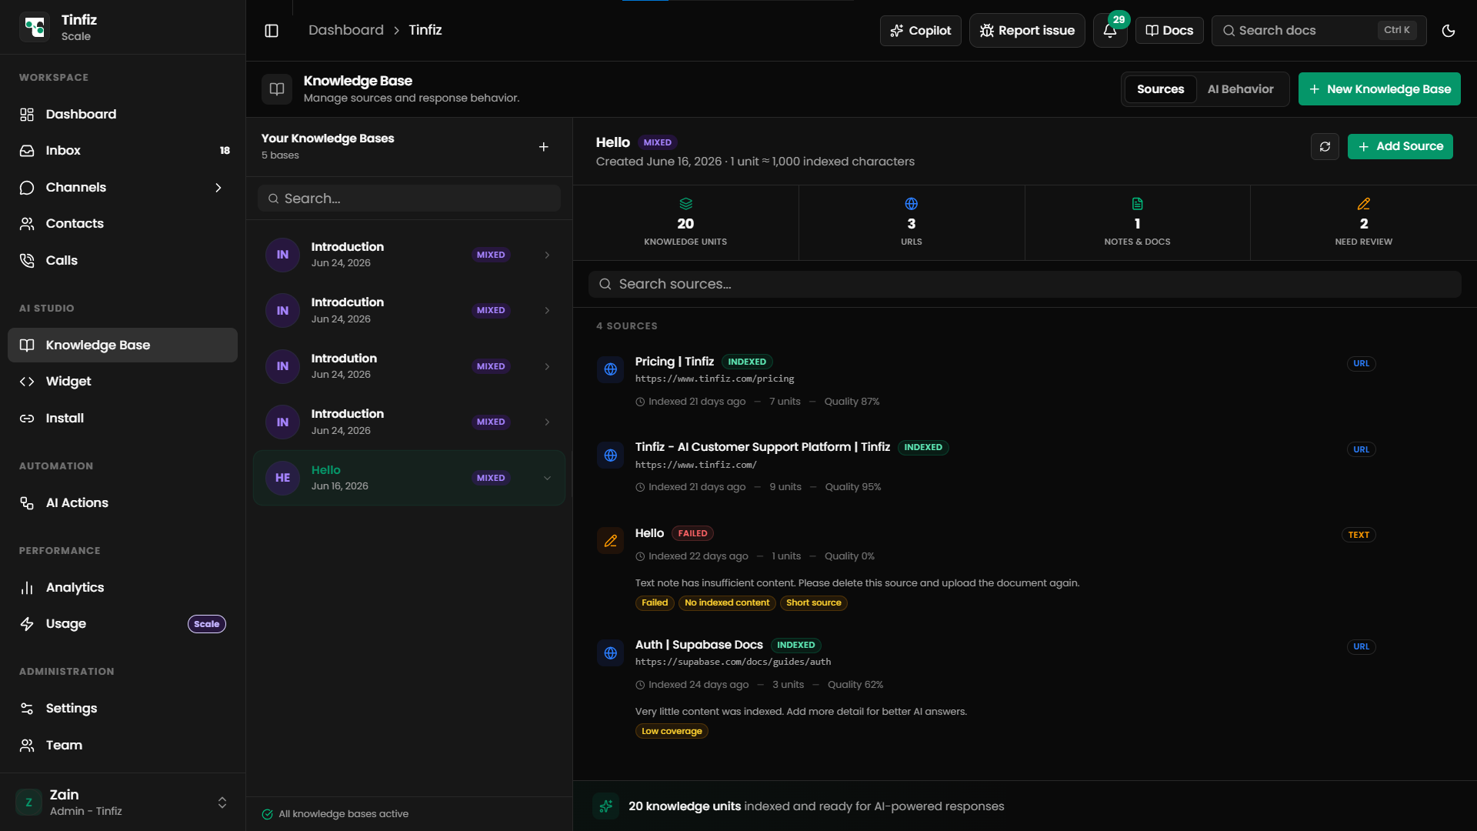This screenshot has width=1477, height=831.
Task: Click the pencil icon for Hello source
Action: pyautogui.click(x=611, y=541)
